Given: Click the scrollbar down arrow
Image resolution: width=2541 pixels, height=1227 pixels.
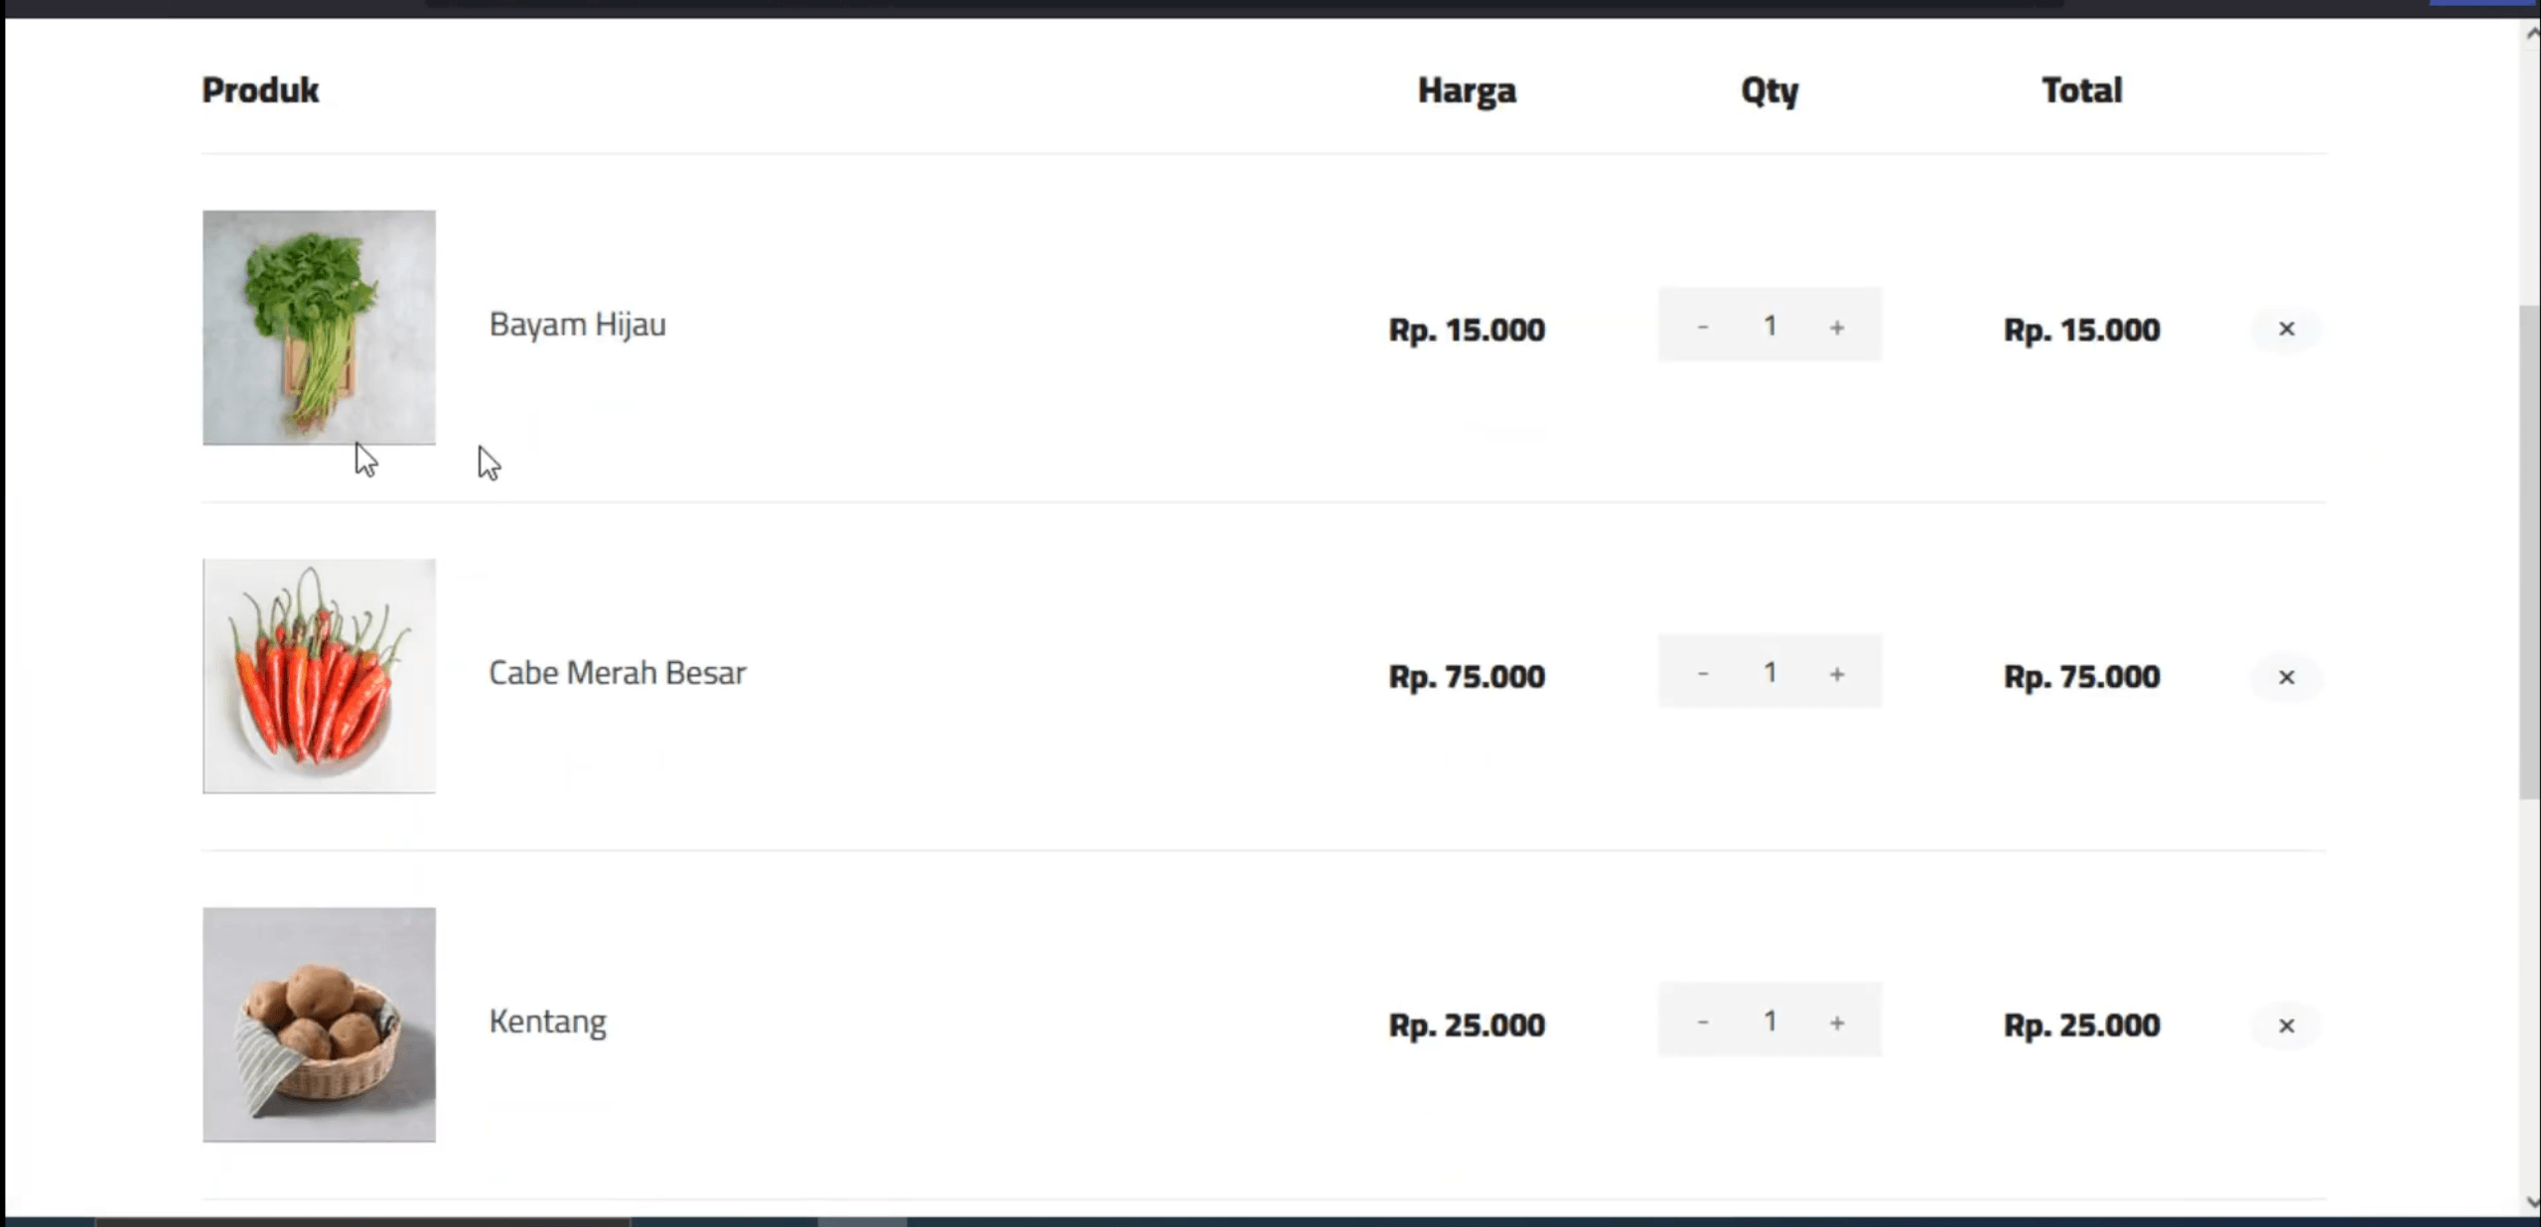Looking at the screenshot, I should pyautogui.click(x=2531, y=1202).
